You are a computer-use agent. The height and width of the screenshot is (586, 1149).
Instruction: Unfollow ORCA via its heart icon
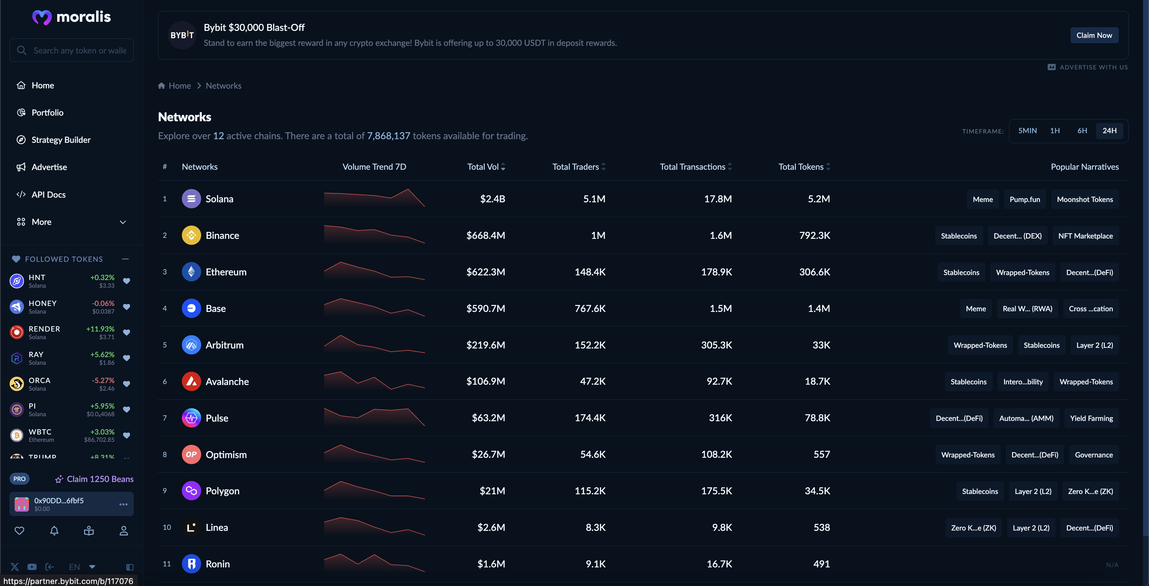pyautogui.click(x=127, y=384)
